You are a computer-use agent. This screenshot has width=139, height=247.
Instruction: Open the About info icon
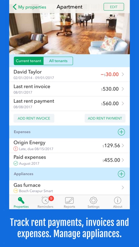point(118,202)
